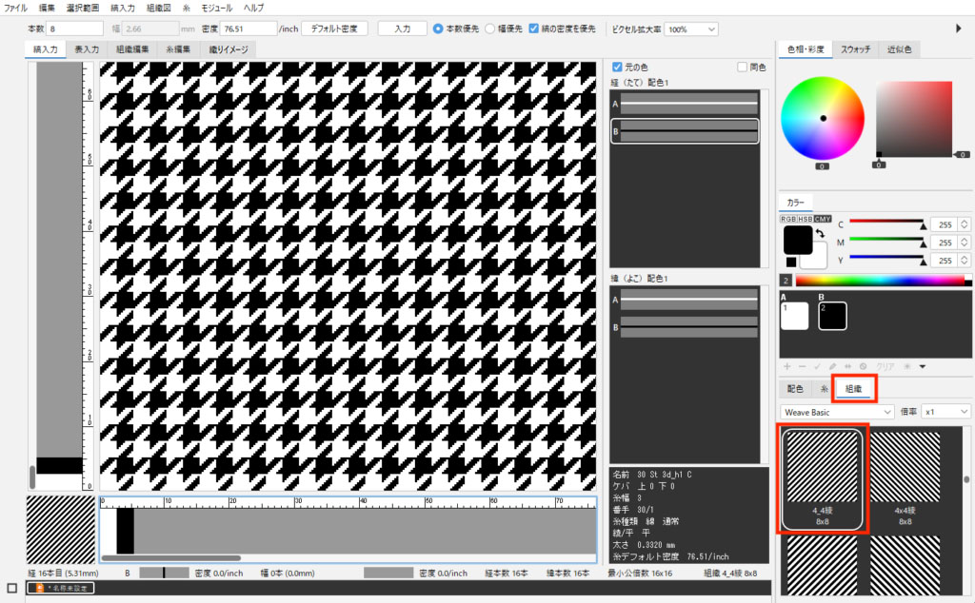
Task: Click the minus icon under the color palette
Action: (x=802, y=366)
